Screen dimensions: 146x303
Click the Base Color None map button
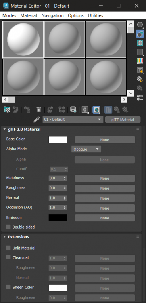coord(105,140)
